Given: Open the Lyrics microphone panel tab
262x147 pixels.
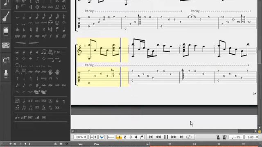Looking at the screenshot, I should [6, 74].
